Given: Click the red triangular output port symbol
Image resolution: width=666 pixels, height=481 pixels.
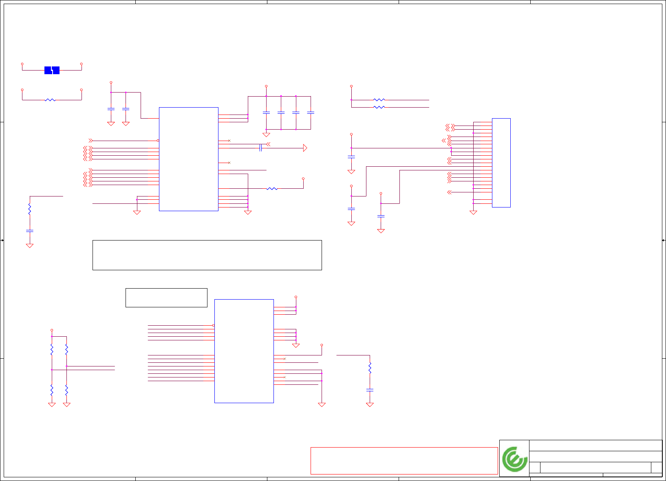Looking at the screenshot, I should (305, 148).
